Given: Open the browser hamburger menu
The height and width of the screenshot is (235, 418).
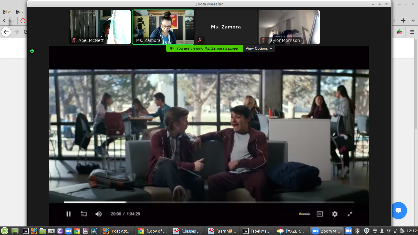Looking at the screenshot, I should tap(412, 32).
